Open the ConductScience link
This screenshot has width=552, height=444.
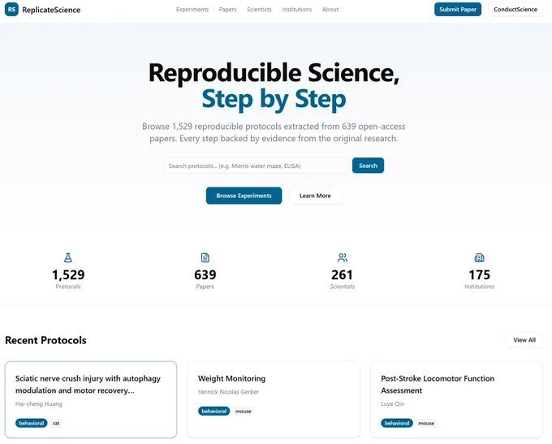pos(515,10)
